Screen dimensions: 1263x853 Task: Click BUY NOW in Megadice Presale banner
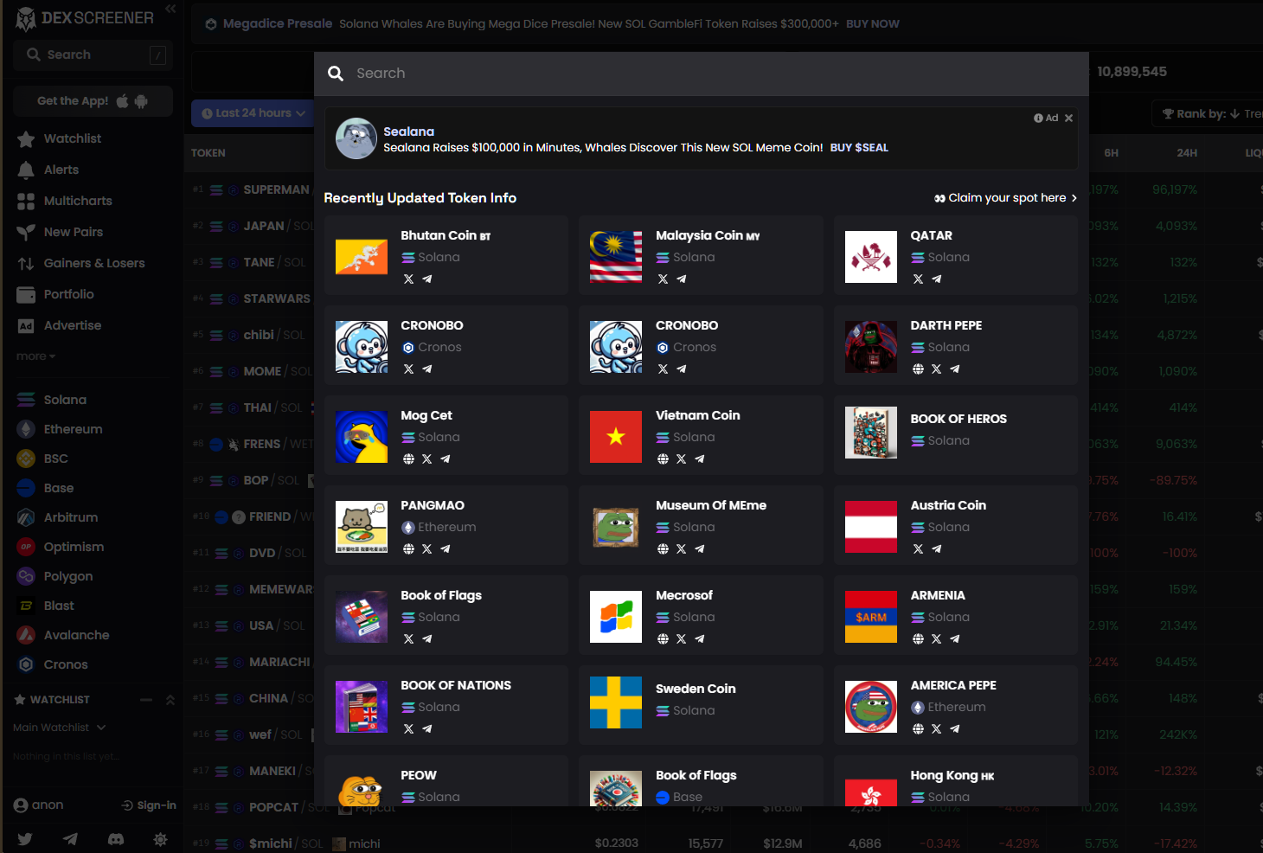tap(872, 24)
